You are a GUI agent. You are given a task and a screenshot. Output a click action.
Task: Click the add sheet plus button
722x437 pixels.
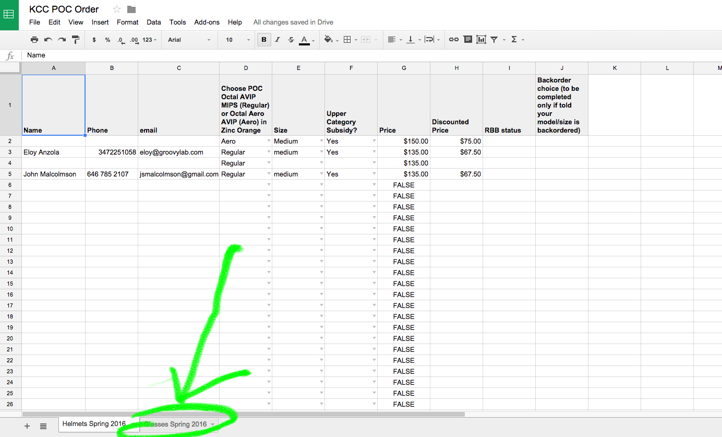27,426
